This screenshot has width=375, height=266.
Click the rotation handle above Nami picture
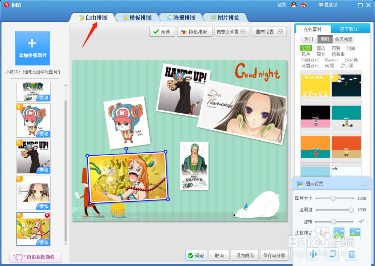126,149
